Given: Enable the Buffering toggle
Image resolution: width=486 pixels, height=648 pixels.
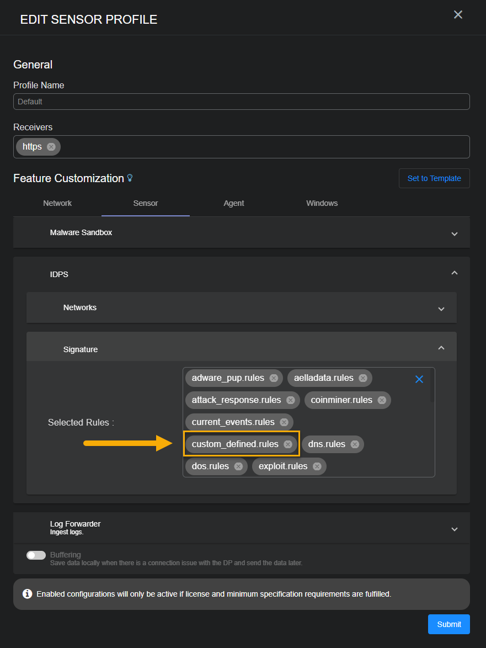Looking at the screenshot, I should pos(36,555).
